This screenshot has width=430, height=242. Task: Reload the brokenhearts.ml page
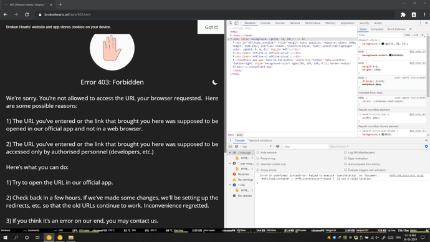(27, 14)
